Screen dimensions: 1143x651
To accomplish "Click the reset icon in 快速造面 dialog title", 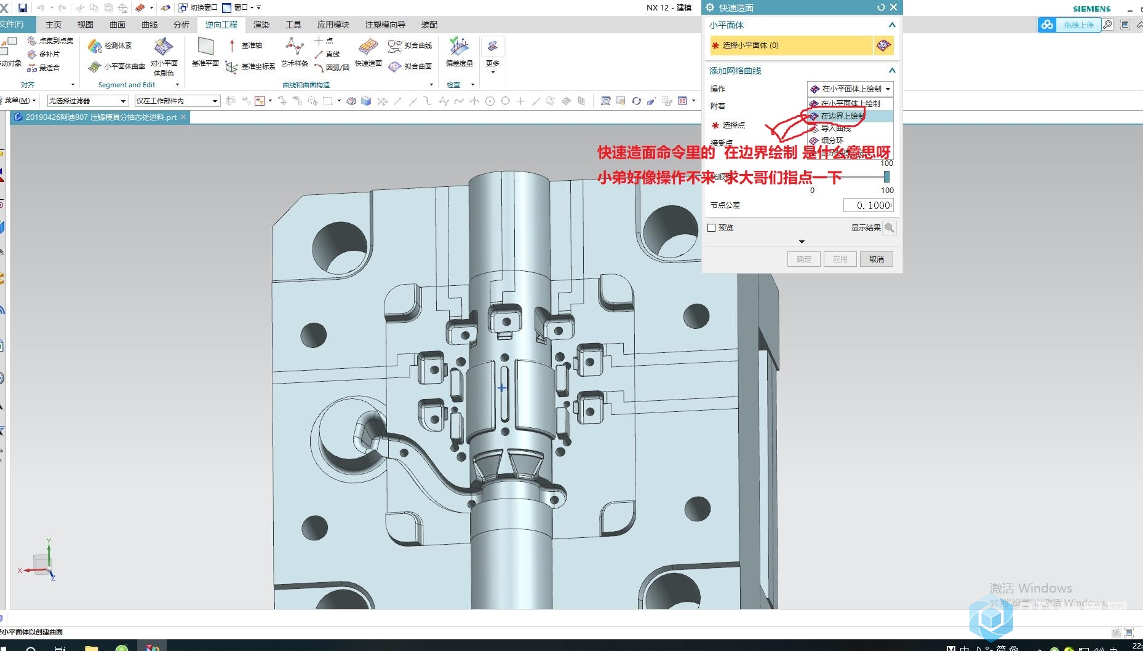I will [881, 7].
